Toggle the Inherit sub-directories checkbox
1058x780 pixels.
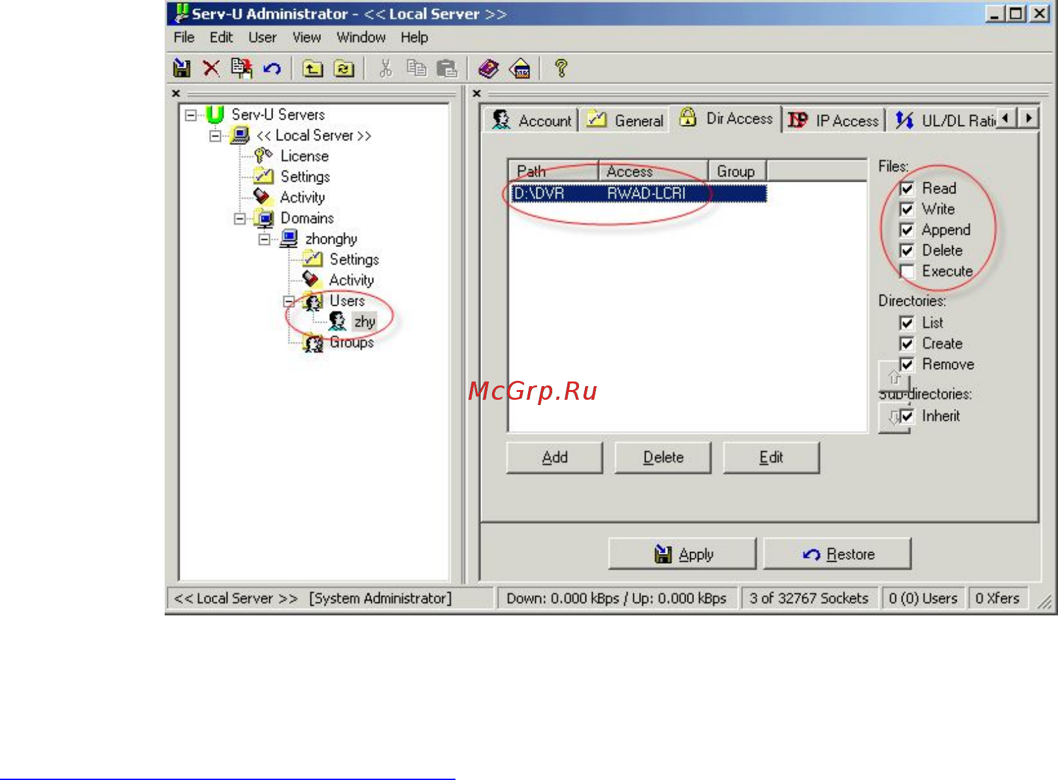pos(907,416)
